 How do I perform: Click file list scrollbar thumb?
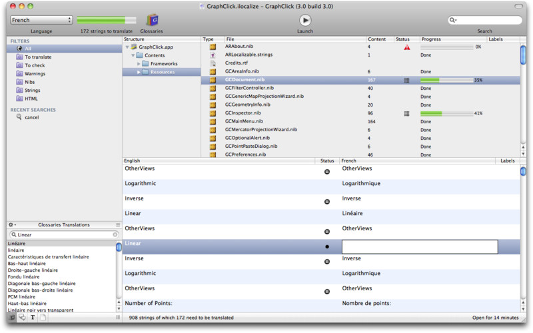pyautogui.click(x=523, y=55)
